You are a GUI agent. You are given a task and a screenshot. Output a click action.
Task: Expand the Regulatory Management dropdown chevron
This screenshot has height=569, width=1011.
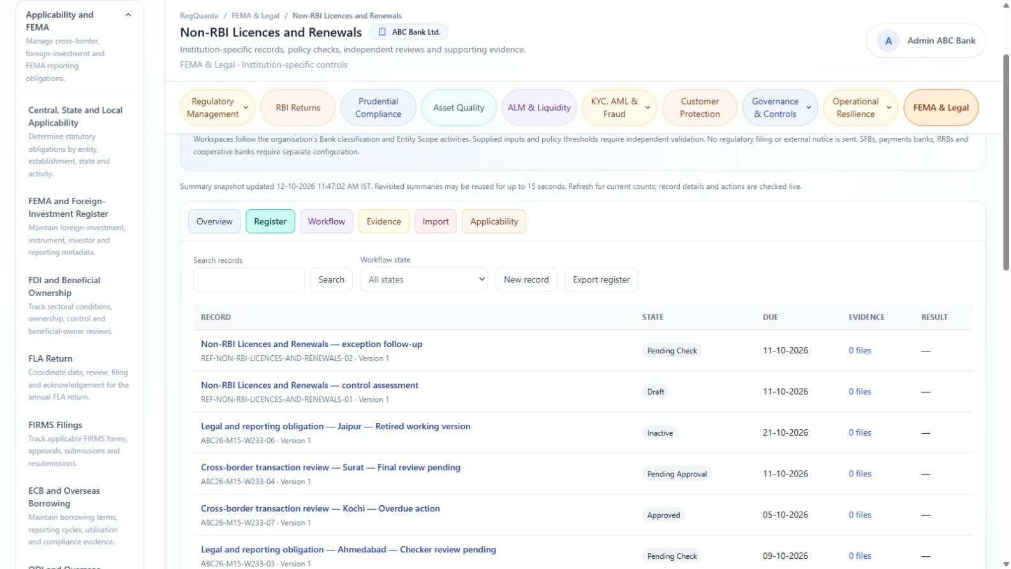[x=246, y=108]
